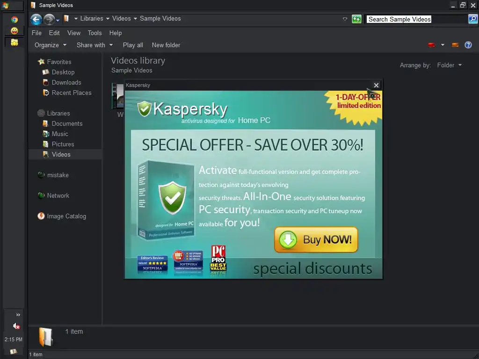Click the Network globe icon
This screenshot has height=359, width=479.
coord(41,195)
